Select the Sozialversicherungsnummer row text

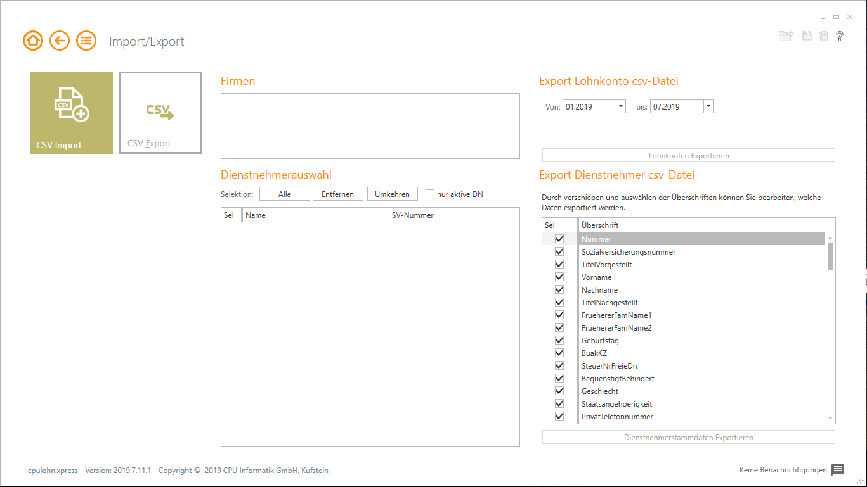pos(629,252)
